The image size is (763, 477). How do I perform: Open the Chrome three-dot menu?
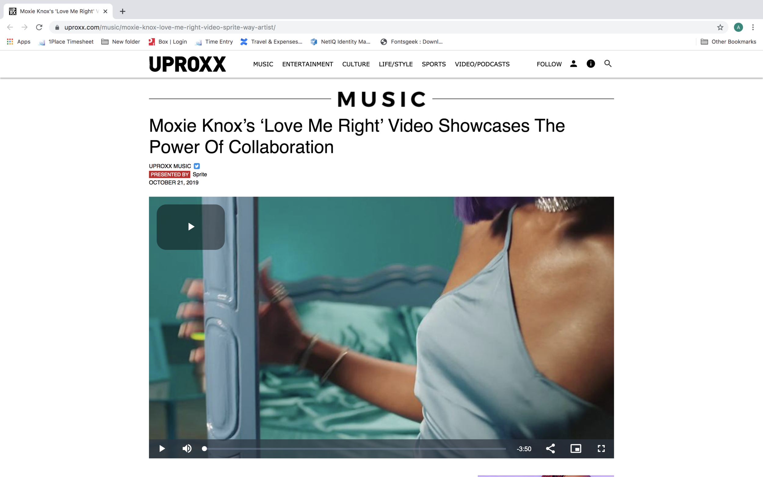(x=753, y=27)
